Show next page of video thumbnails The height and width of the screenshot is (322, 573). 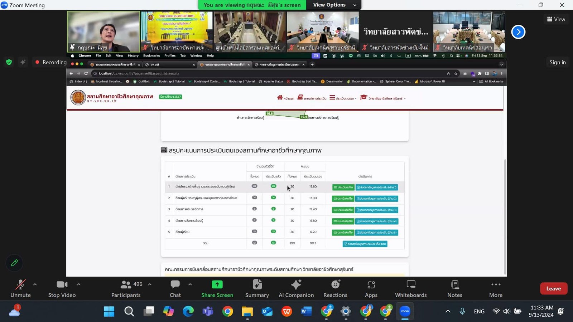[518, 32]
